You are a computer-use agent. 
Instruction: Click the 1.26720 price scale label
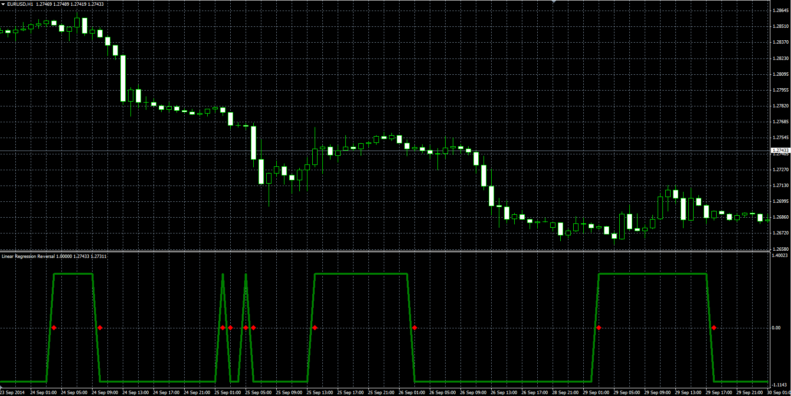781,233
